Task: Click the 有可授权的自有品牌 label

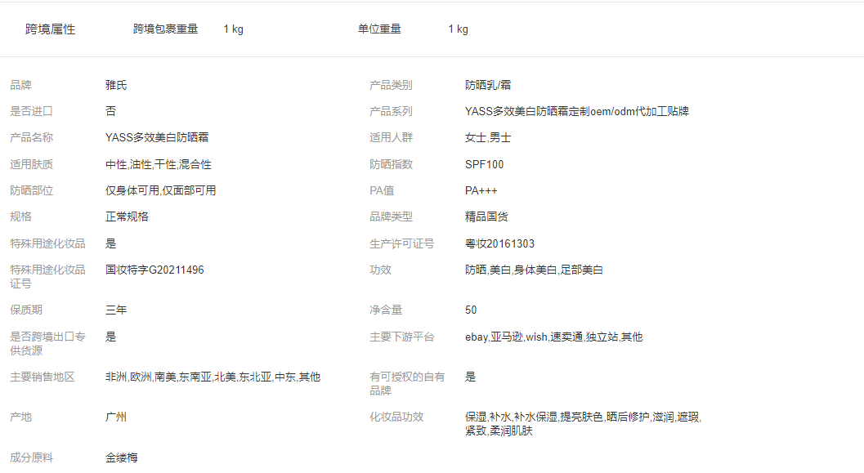Action: pos(407,384)
